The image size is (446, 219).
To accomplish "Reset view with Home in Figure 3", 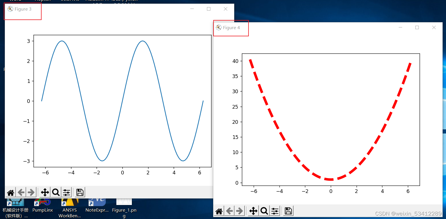I will [11, 192].
